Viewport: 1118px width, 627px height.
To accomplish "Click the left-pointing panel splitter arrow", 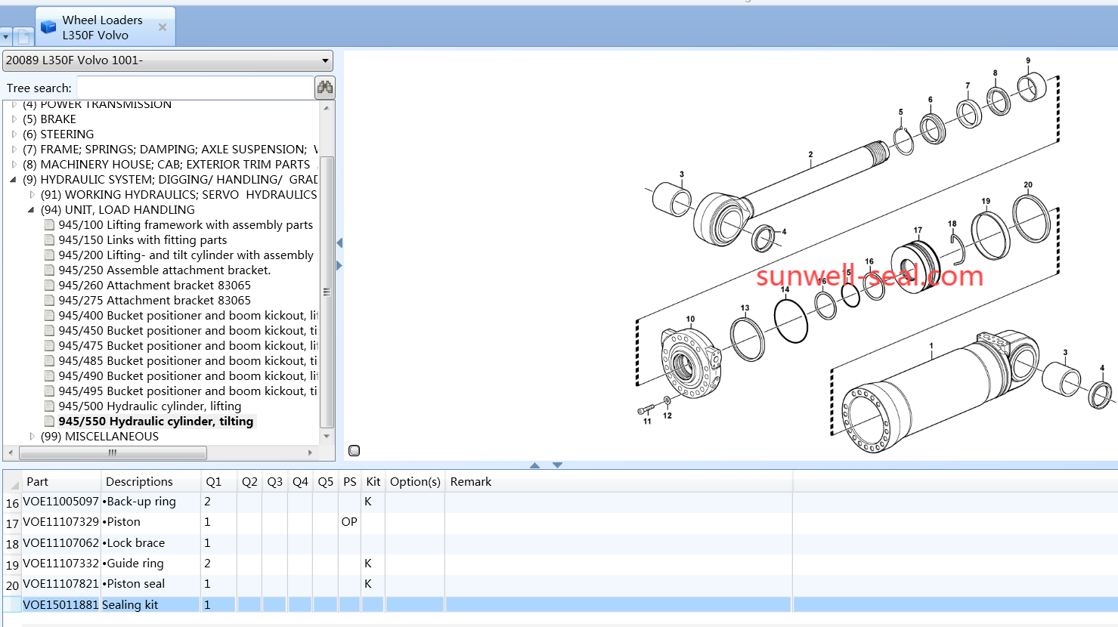I will [x=339, y=242].
